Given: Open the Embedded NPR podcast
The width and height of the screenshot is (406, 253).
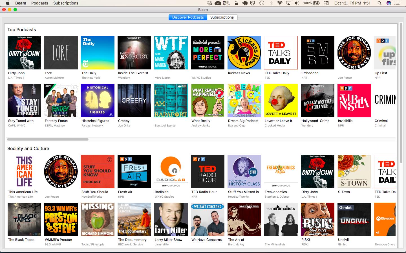Looking at the screenshot, I should click(x=317, y=53).
